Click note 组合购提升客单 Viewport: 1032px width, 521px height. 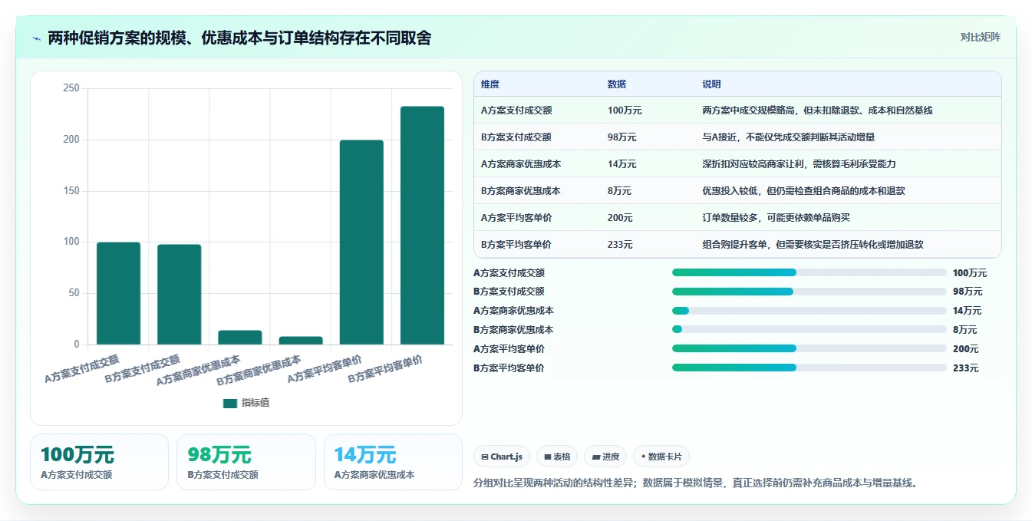click(x=813, y=245)
